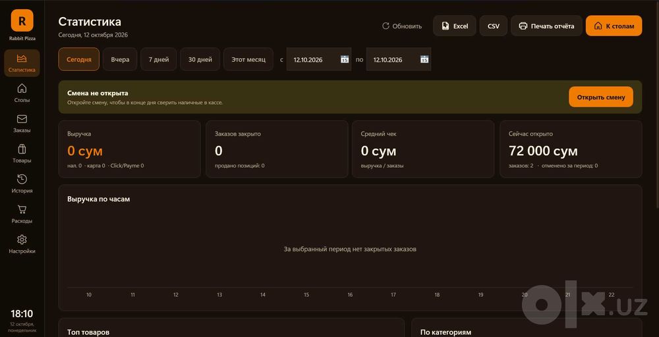Export statistics to Excel
The image size is (659, 337).
click(x=454, y=26)
